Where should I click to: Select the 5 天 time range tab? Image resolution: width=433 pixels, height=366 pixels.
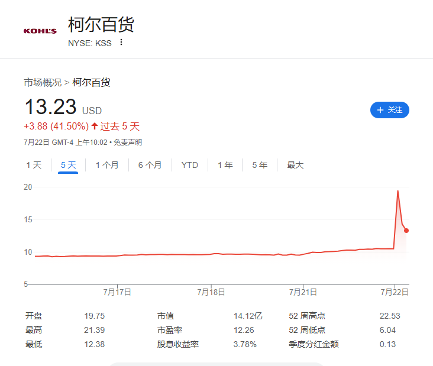[x=68, y=165]
